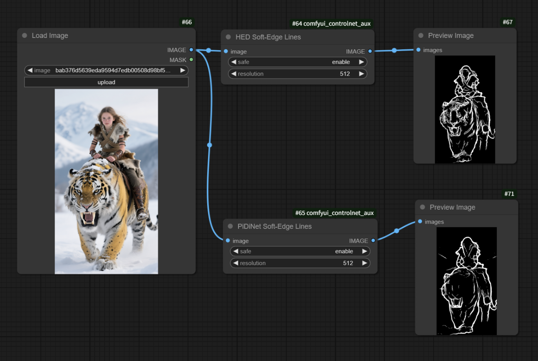Click the #64 comfyui_controlnet_aux badge
The width and height of the screenshot is (538, 361).
coord(331,24)
